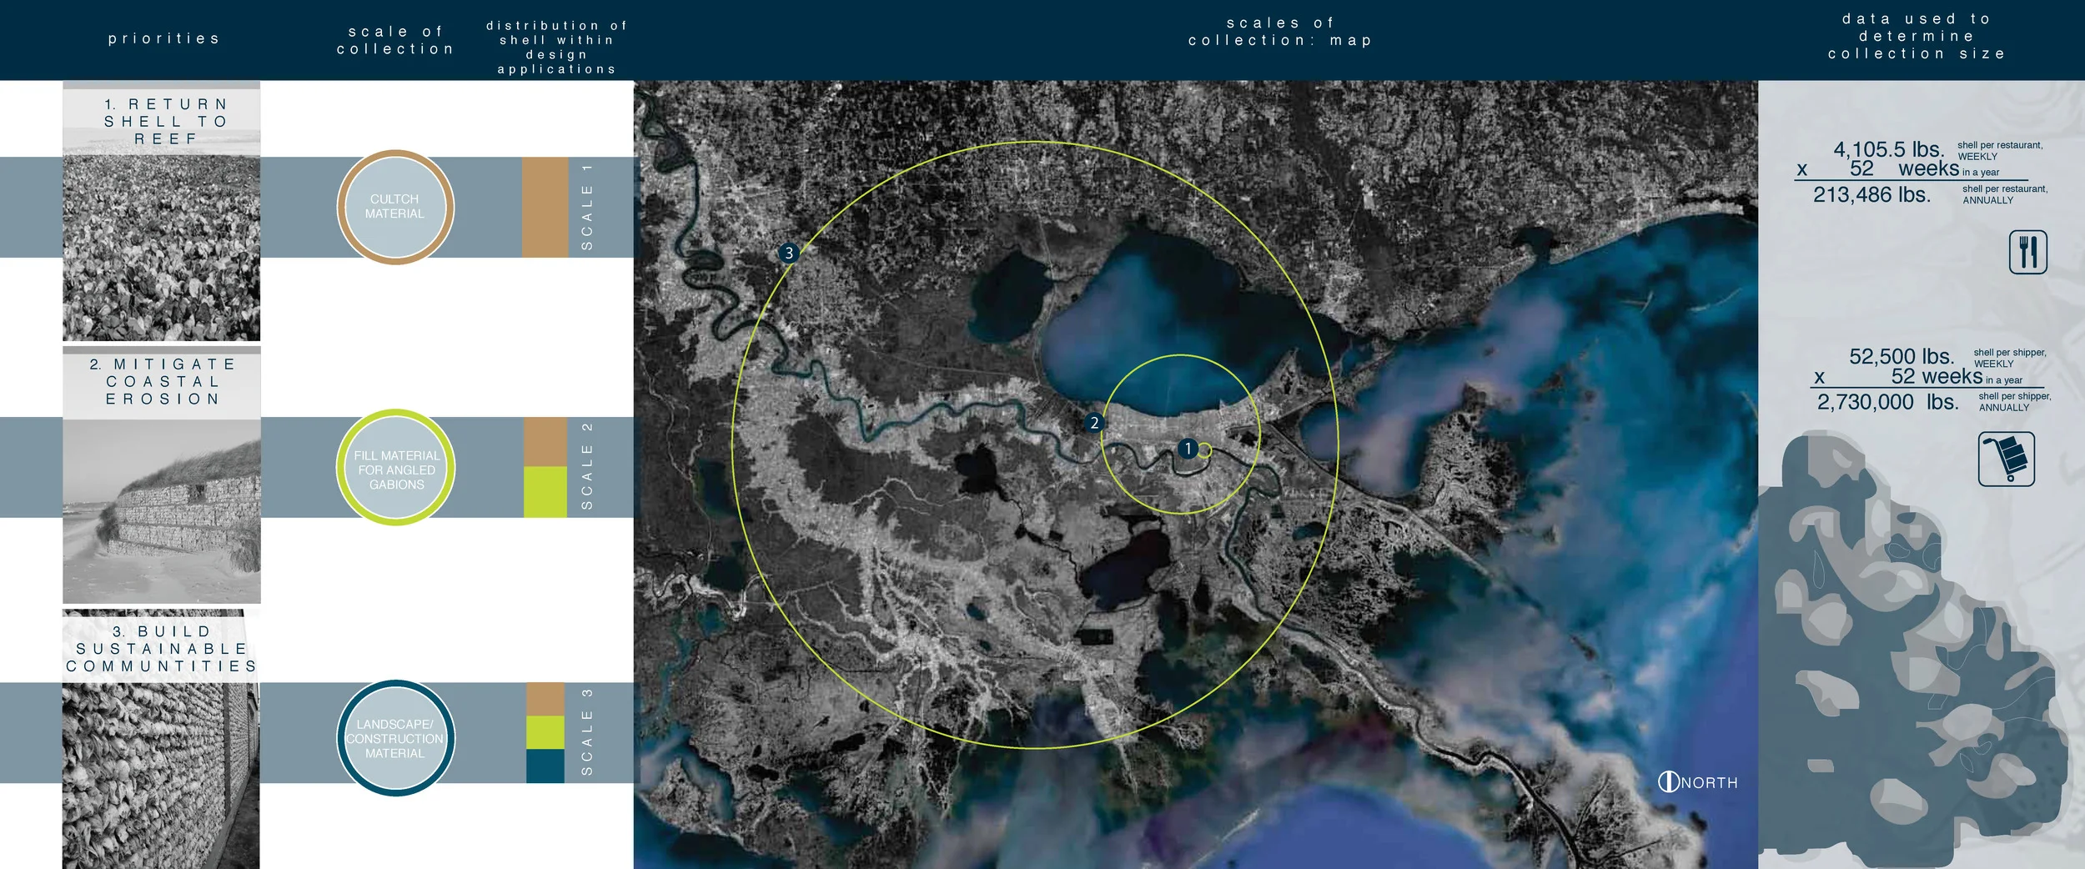Click the green swatch in Scale 2 row
The width and height of the screenshot is (2085, 869).
pos(545,492)
